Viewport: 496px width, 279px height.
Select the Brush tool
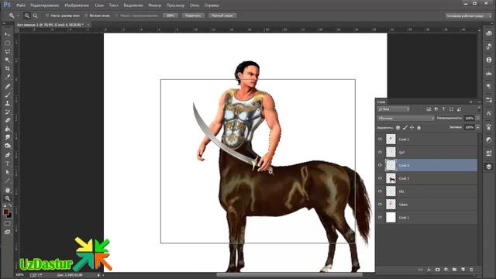(x=7, y=95)
